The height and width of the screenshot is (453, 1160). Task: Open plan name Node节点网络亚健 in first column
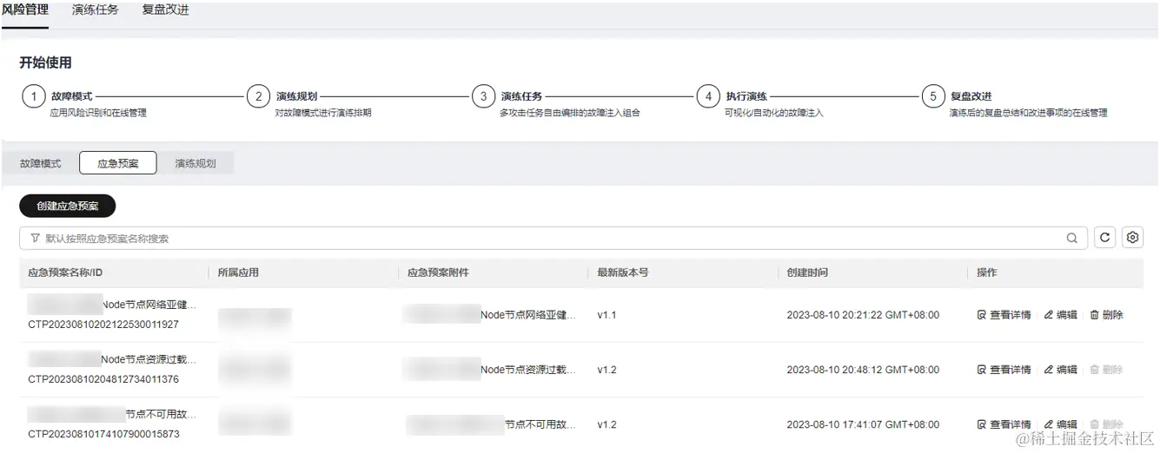[150, 305]
